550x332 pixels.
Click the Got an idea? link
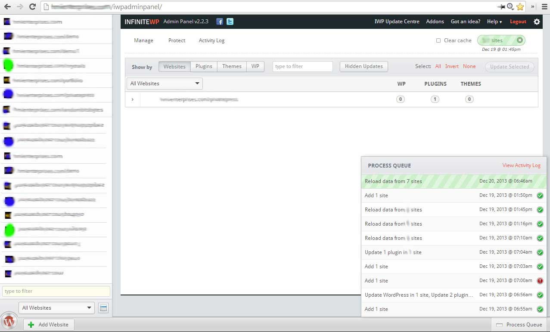coord(465,22)
